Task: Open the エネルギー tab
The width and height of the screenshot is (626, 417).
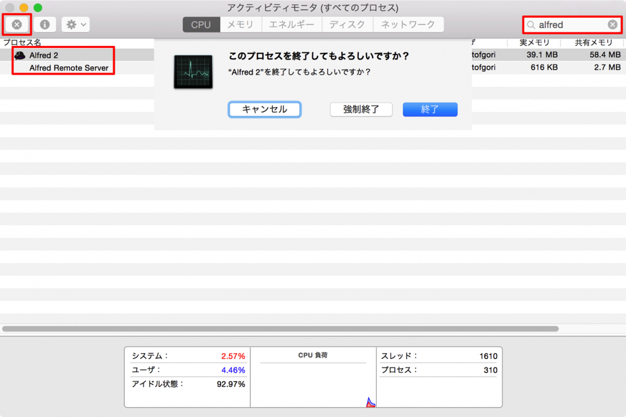Action: point(292,24)
